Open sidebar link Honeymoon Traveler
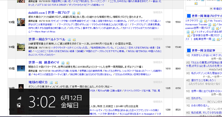The image size is (222, 117). click(196, 24)
